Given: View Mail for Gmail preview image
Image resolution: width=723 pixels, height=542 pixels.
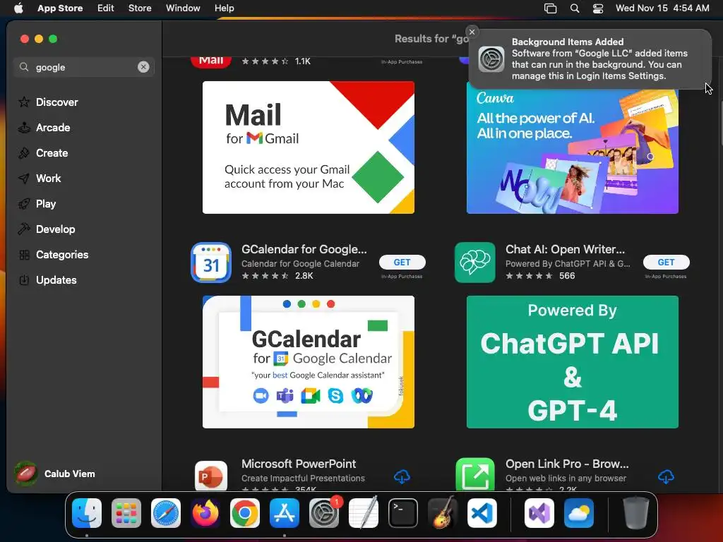Looking at the screenshot, I should [309, 147].
